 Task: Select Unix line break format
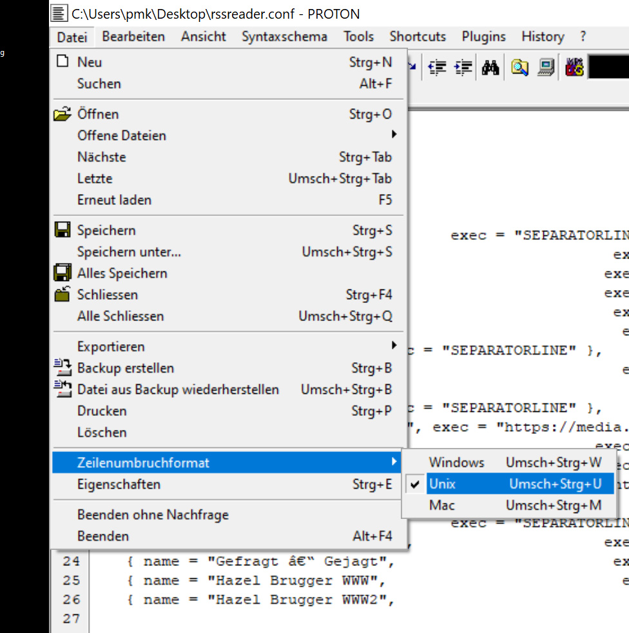coord(442,484)
